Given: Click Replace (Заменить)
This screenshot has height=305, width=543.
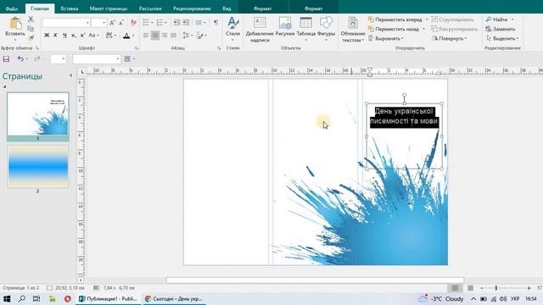Looking at the screenshot, I should coord(501,29).
